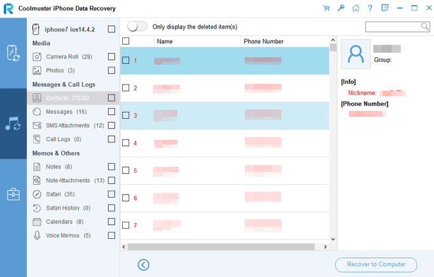Check the checkbox for contact row 4
Screen dimensions: 434x277
[x=125, y=143]
